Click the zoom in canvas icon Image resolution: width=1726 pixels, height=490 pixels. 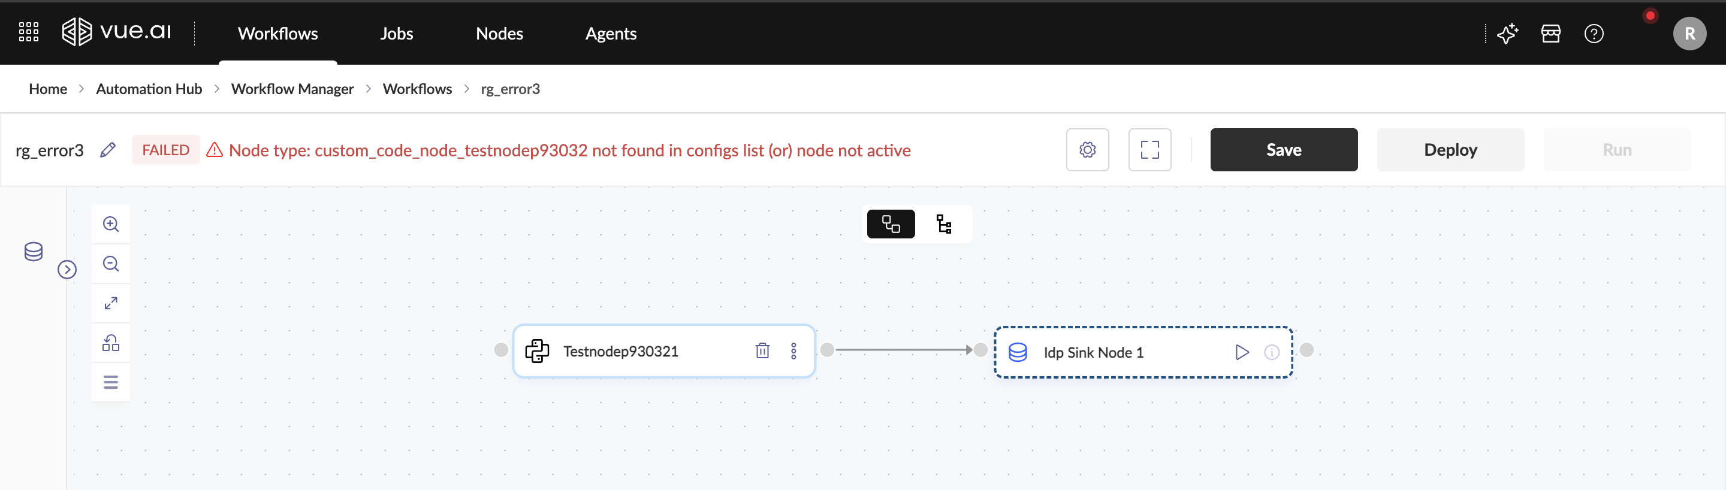(x=110, y=224)
